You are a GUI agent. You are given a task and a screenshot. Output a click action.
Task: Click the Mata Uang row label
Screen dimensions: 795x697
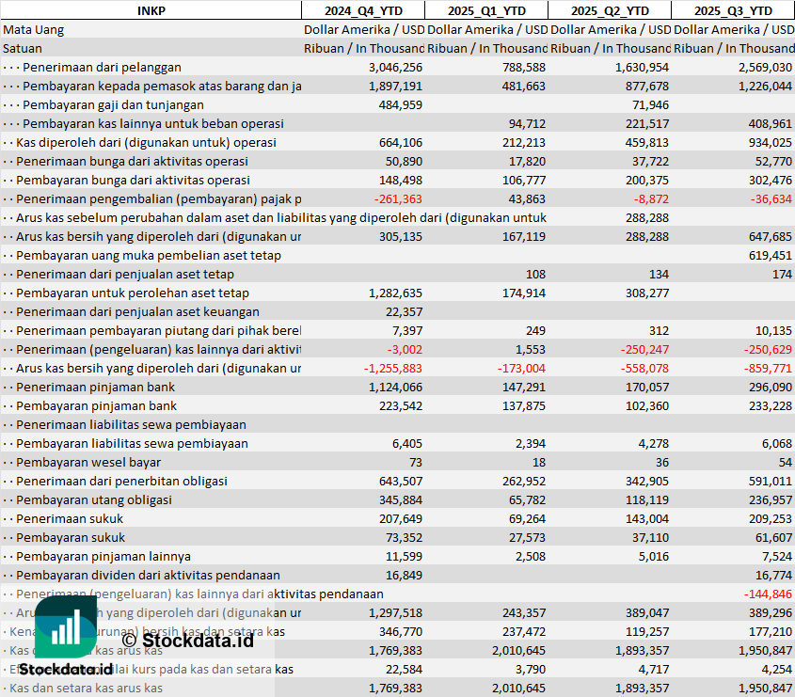pos(34,30)
